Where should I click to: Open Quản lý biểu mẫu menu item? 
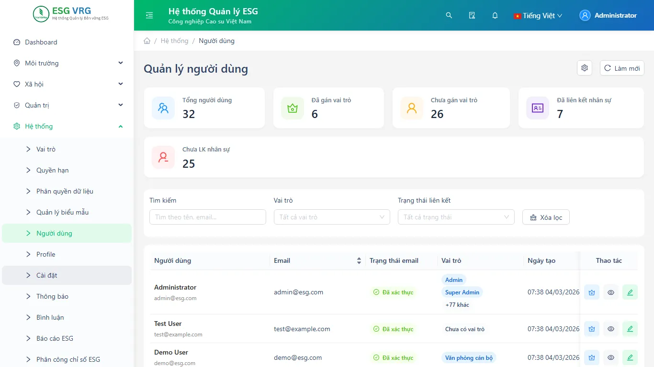tap(67, 212)
